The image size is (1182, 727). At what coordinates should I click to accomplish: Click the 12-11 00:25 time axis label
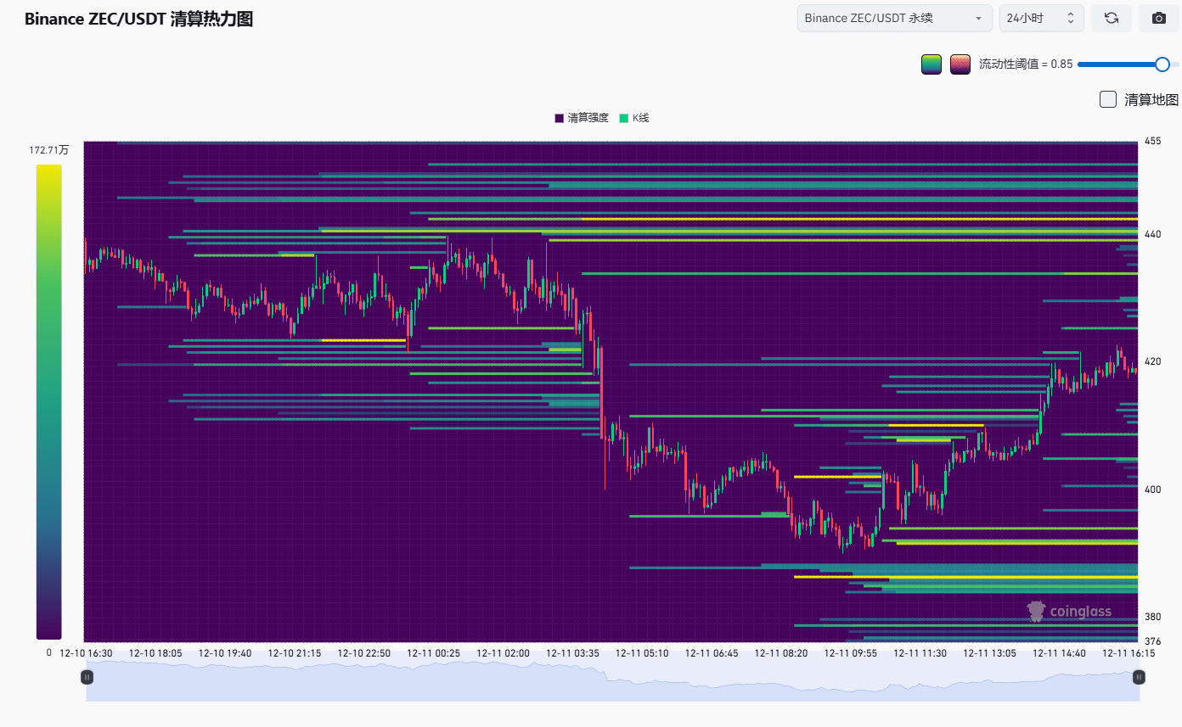pyautogui.click(x=434, y=653)
